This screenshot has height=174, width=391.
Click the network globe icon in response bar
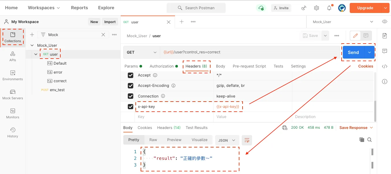(285, 128)
